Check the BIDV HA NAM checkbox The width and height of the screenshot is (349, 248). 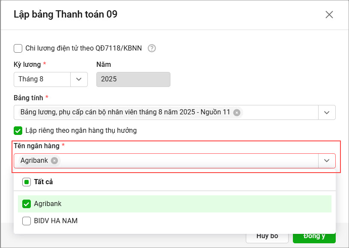point(27,221)
